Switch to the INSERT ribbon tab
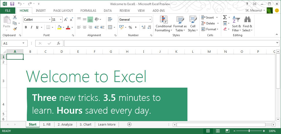 [x=41, y=10]
